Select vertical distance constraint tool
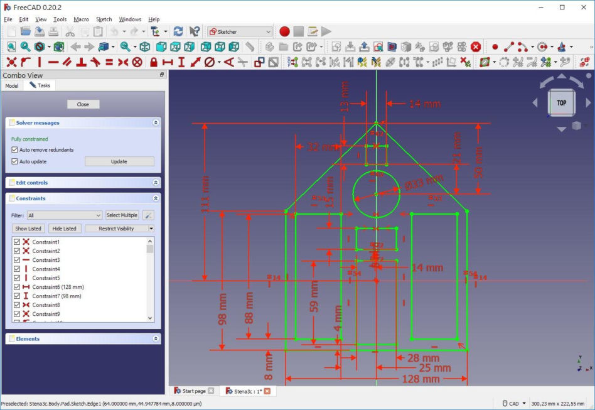Screen dimensions: 595x410 (181, 62)
